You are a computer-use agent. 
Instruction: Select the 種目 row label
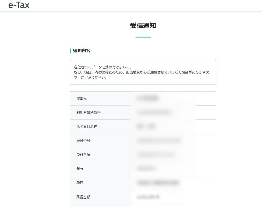pyautogui.click(x=80, y=183)
